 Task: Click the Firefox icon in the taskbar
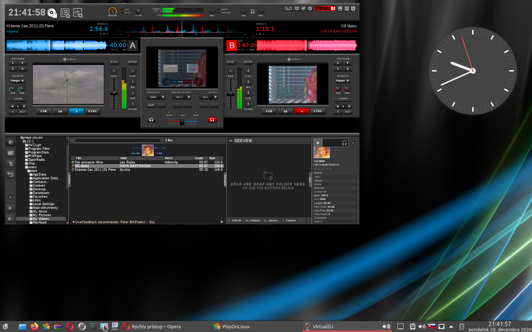(34, 326)
